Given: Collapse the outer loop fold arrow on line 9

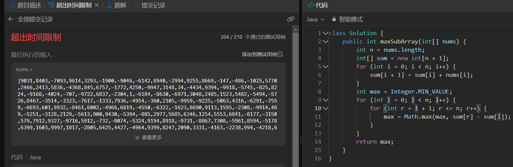Looking at the screenshot, I should pos(326,100).
